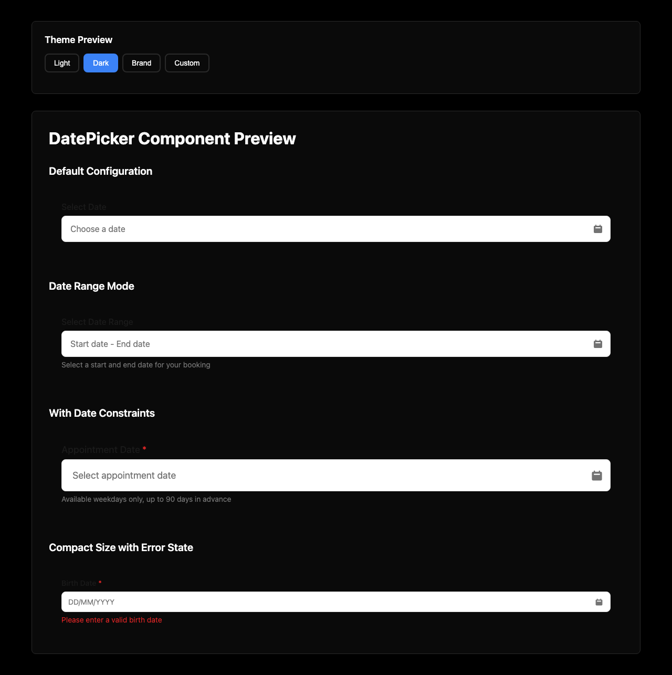
Task: Open the appointment date calendar icon
Action: (x=596, y=475)
